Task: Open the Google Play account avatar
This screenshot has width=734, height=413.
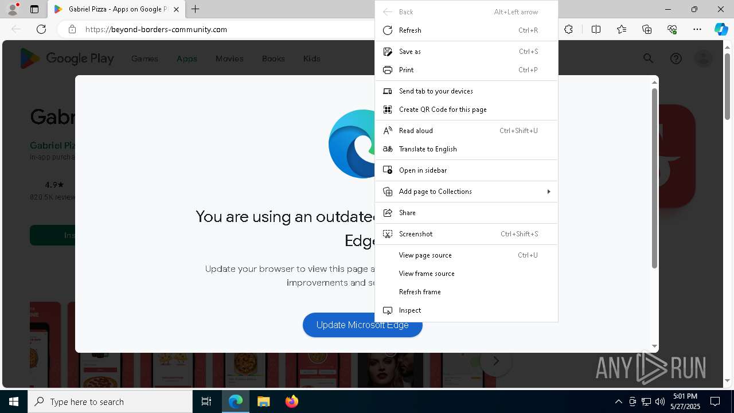Action: pos(703,59)
